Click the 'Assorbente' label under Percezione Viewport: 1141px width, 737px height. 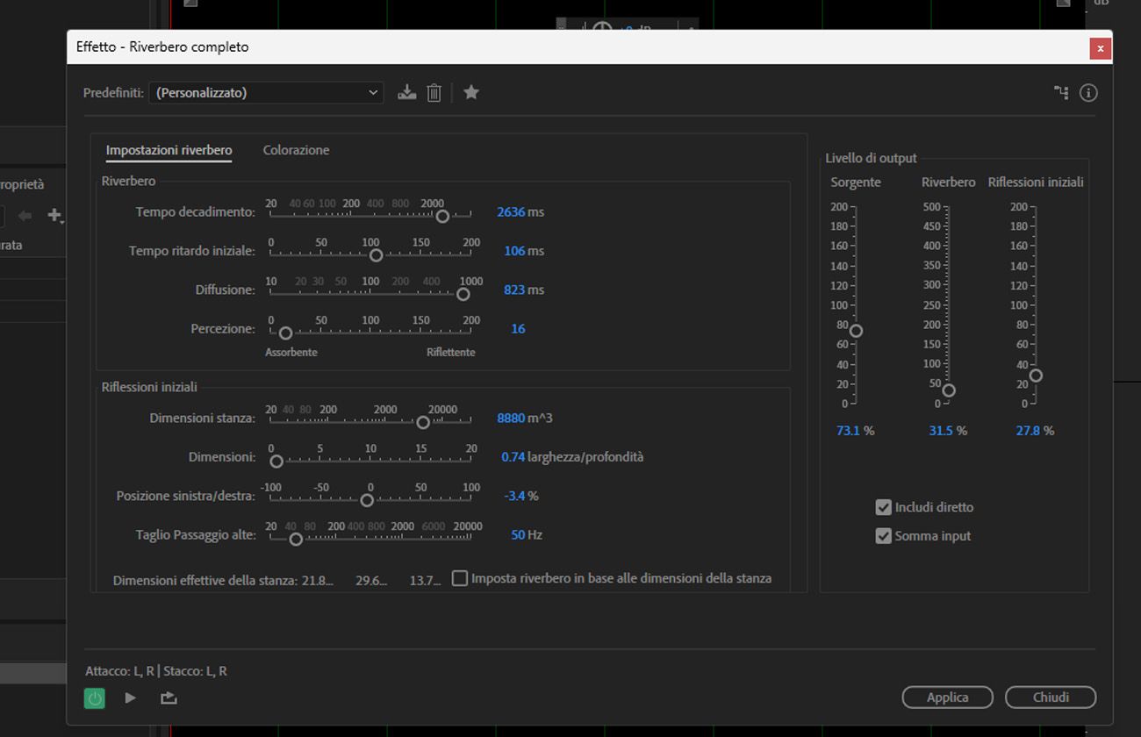[x=291, y=352]
